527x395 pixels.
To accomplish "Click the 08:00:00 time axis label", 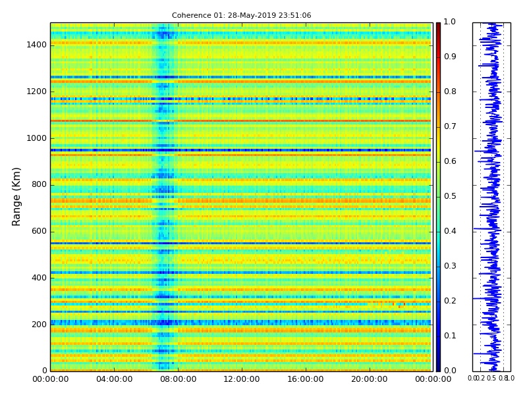I will 178,380.
